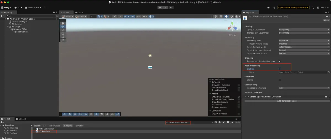Click Experimental Packages In Use button
331x139 pixels.
293,7
